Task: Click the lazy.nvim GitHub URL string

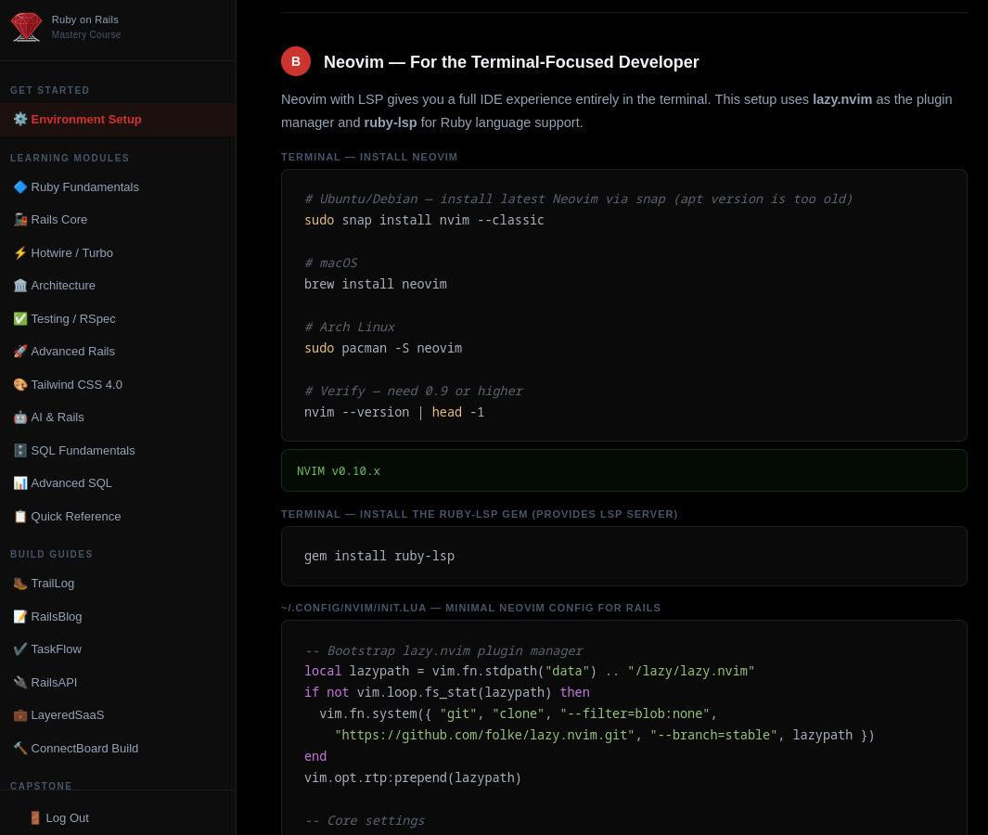Action: pos(484,735)
